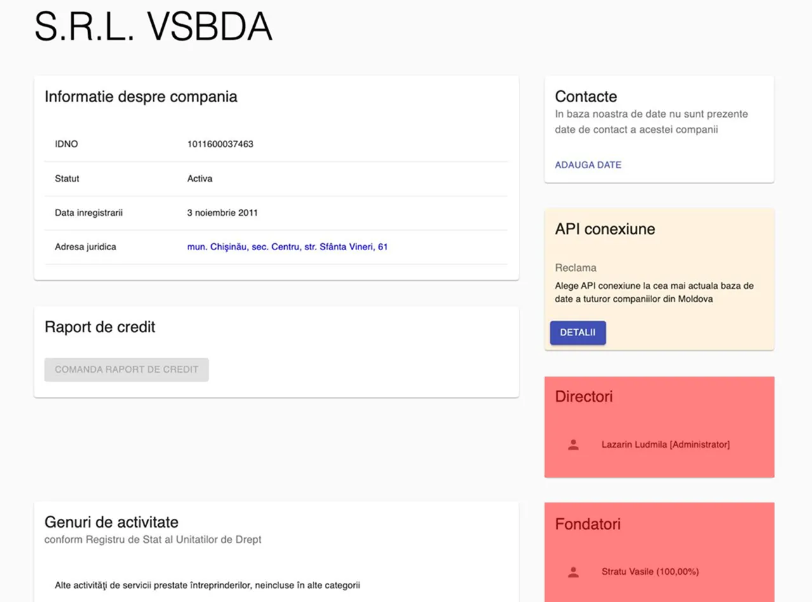Click the activity line Alte activităţi de servicii
Image resolution: width=812 pixels, height=602 pixels.
207,585
